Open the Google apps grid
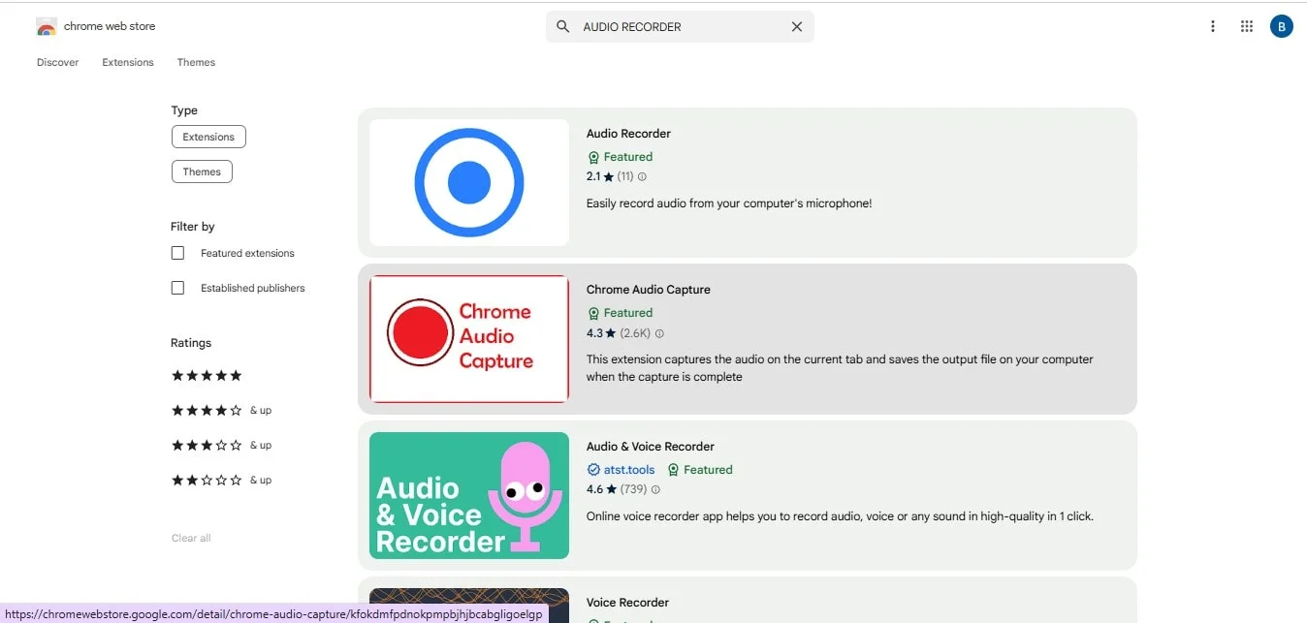Image resolution: width=1307 pixels, height=623 pixels. point(1247,27)
